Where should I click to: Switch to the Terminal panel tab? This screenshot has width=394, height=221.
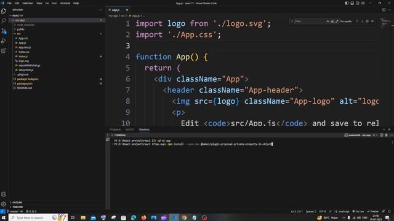[144, 130]
